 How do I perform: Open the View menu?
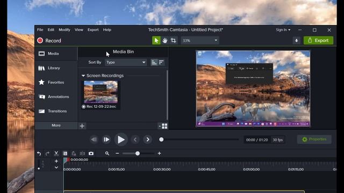click(x=79, y=30)
